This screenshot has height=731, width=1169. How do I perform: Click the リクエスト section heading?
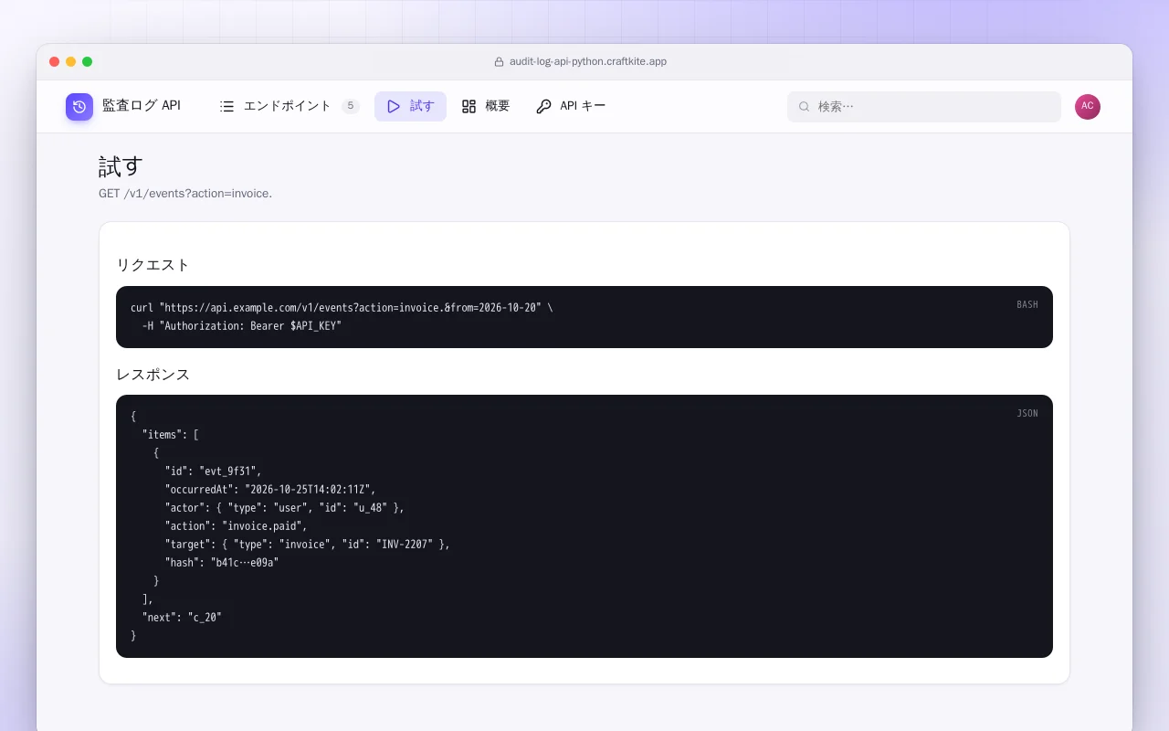click(x=153, y=265)
